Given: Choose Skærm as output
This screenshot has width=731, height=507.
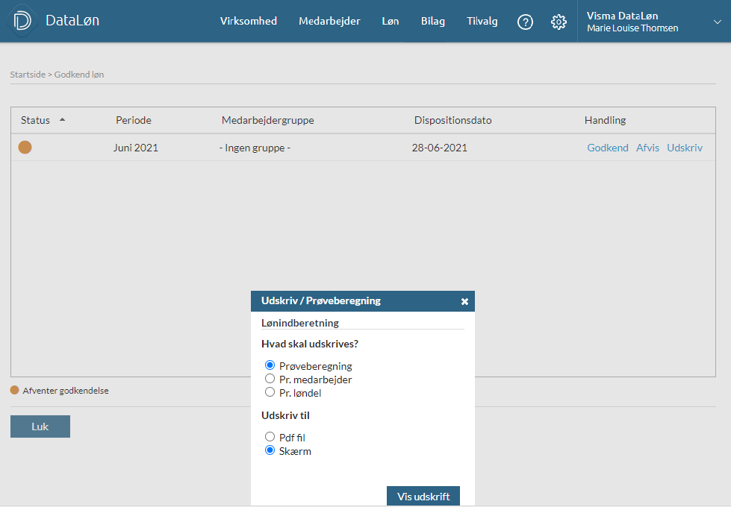Looking at the screenshot, I should (270, 450).
